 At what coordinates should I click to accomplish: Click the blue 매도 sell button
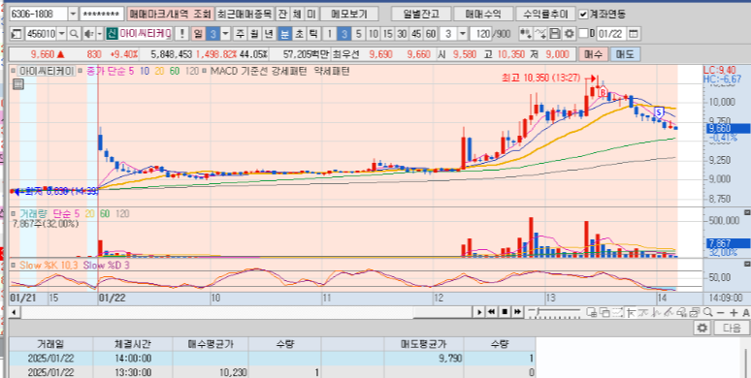(x=625, y=54)
